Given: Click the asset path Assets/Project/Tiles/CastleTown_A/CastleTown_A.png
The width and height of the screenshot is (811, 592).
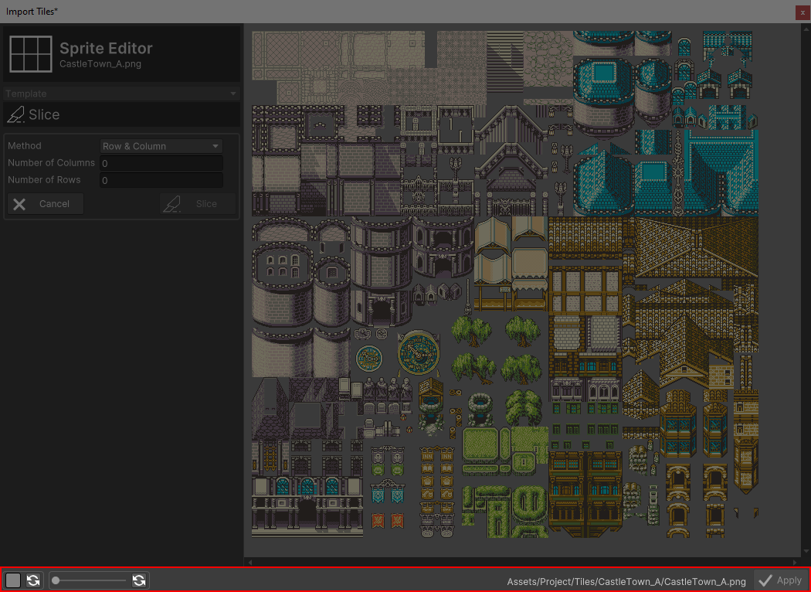Looking at the screenshot, I should point(626,582).
